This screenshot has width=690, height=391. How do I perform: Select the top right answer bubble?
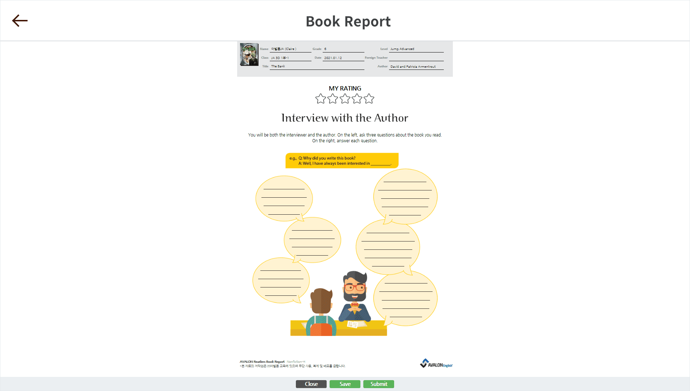[x=405, y=196]
